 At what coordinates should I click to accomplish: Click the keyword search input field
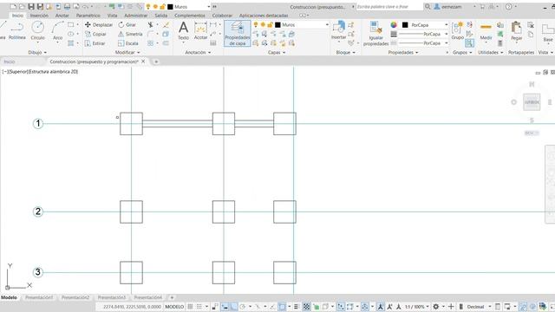tap(389, 7)
